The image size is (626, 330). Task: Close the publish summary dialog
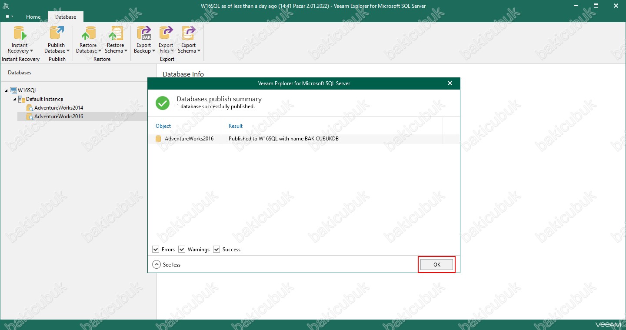(450, 83)
